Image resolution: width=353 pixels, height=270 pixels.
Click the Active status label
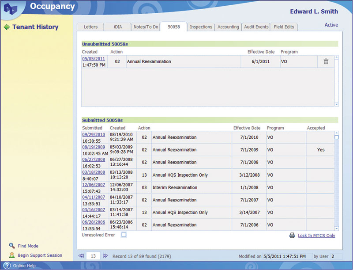point(331,25)
